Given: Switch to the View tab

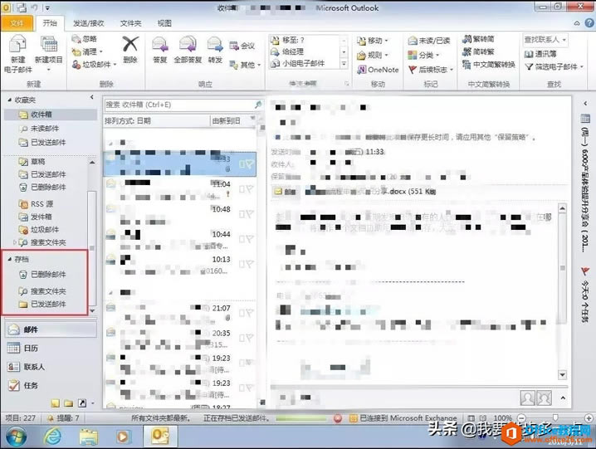Looking at the screenshot, I should (164, 23).
